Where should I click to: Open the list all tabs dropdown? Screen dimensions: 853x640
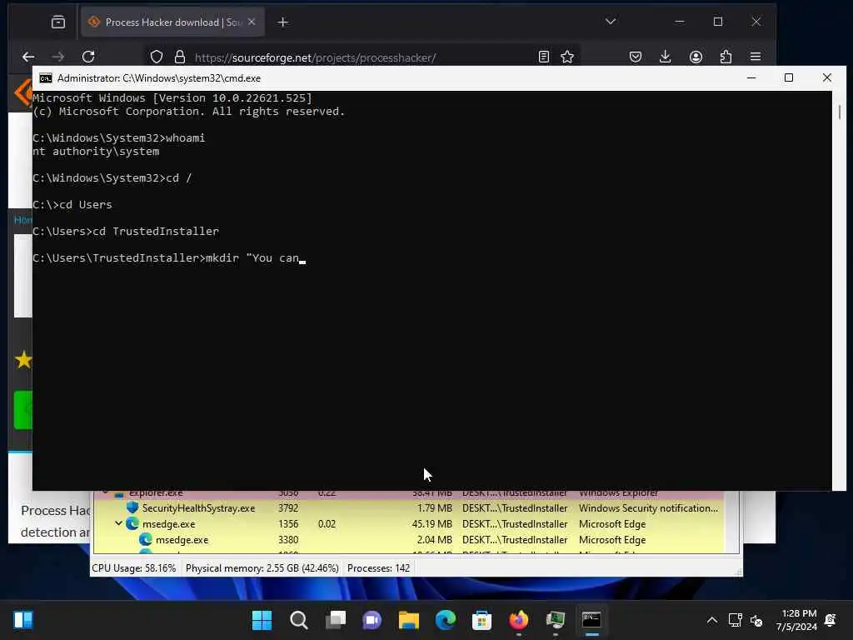(x=611, y=22)
